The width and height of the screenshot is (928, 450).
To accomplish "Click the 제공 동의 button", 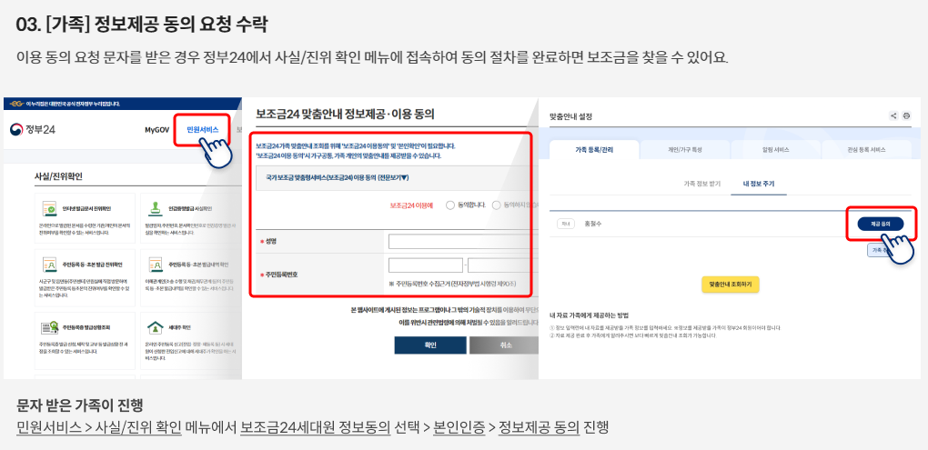I will tap(881, 224).
